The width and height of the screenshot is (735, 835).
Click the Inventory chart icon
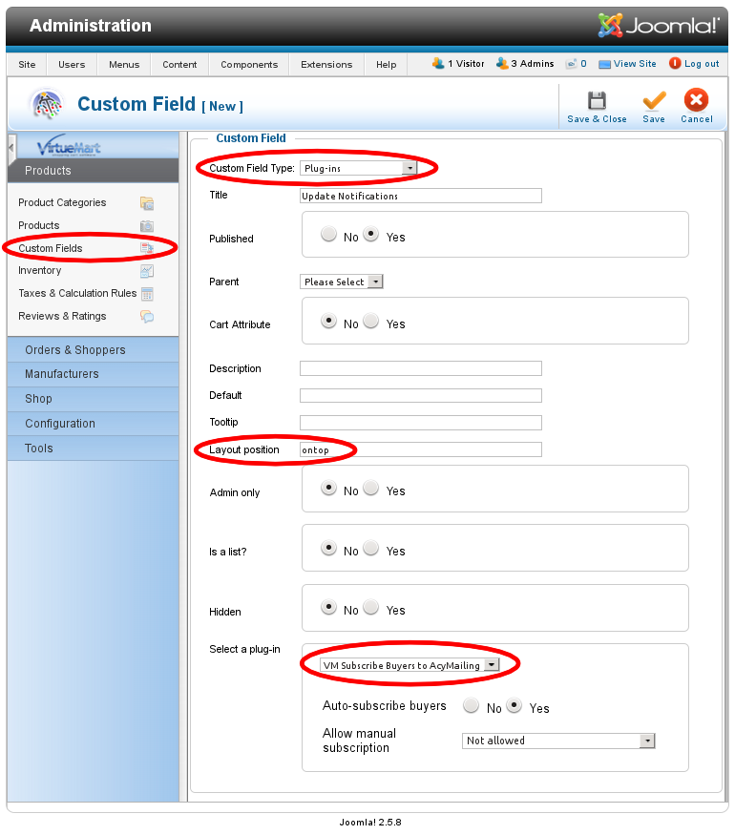pos(147,271)
